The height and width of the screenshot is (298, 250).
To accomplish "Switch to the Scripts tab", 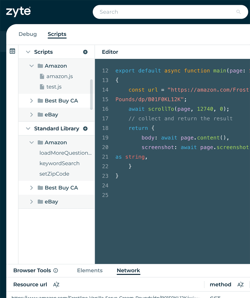I will click(x=57, y=34).
